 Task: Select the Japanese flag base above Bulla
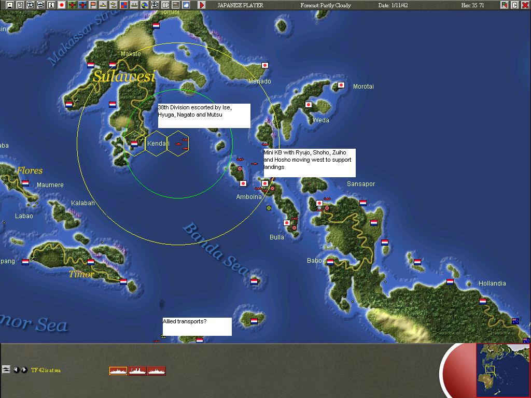[x=286, y=223]
